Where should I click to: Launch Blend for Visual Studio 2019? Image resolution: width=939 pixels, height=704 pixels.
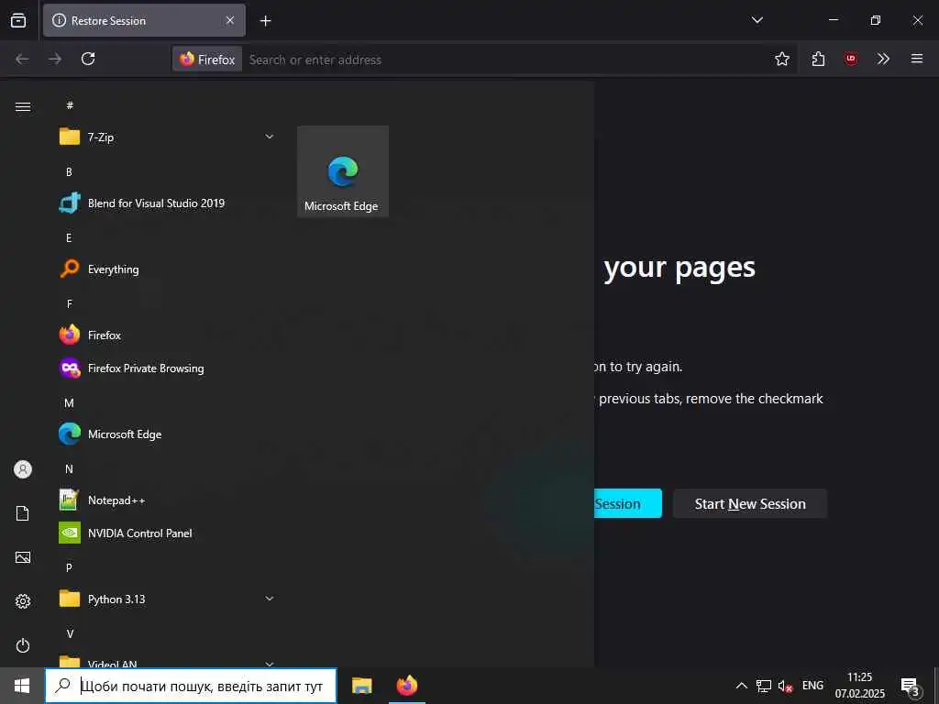[x=168, y=203]
